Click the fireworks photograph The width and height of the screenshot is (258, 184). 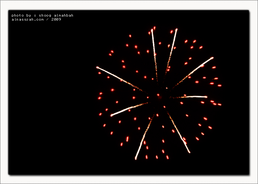[x=129, y=92]
